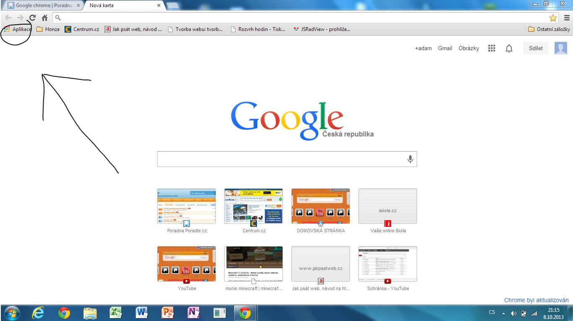Open the Chrome hamburger menu

point(567,18)
